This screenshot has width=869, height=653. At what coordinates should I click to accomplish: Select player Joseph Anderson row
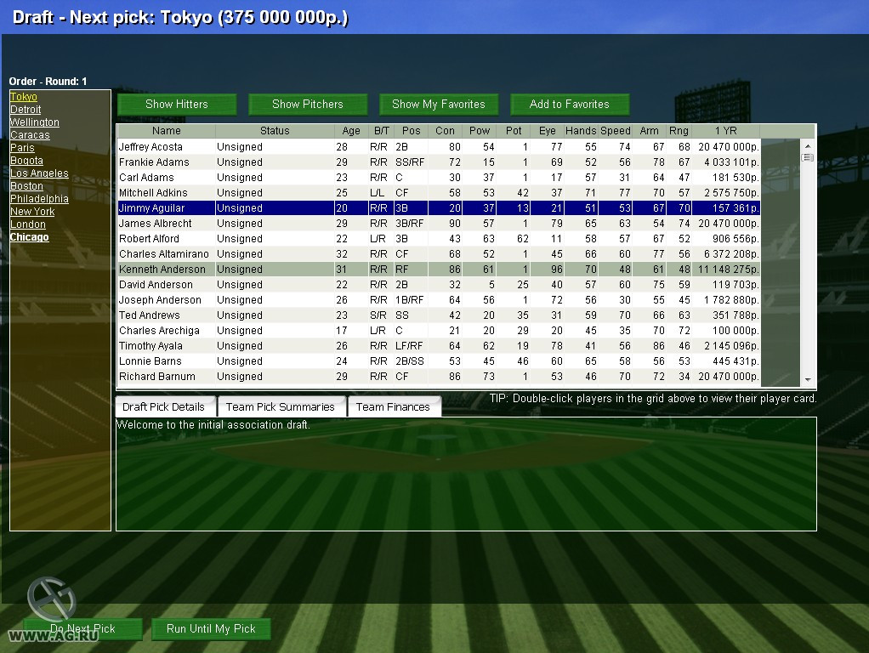(x=439, y=300)
